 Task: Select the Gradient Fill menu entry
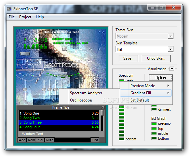(x=146, y=93)
